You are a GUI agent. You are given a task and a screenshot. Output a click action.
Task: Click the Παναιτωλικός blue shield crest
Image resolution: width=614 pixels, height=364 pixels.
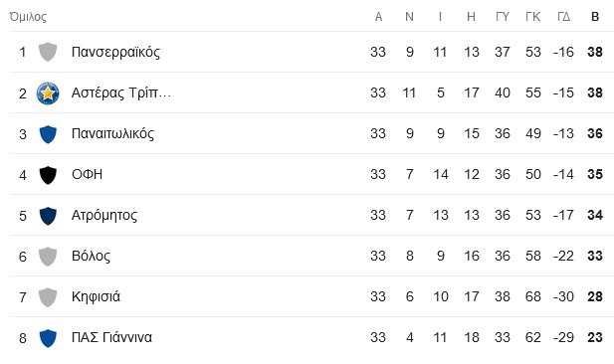coord(48,134)
